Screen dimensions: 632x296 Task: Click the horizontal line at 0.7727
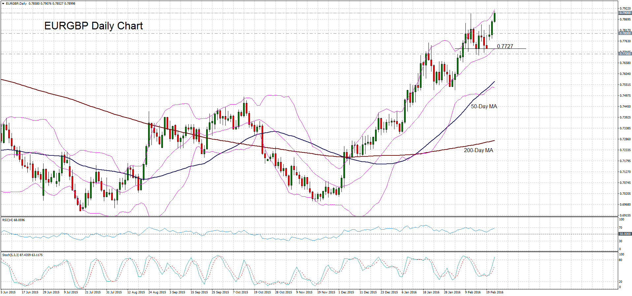pyautogui.click(x=490, y=49)
